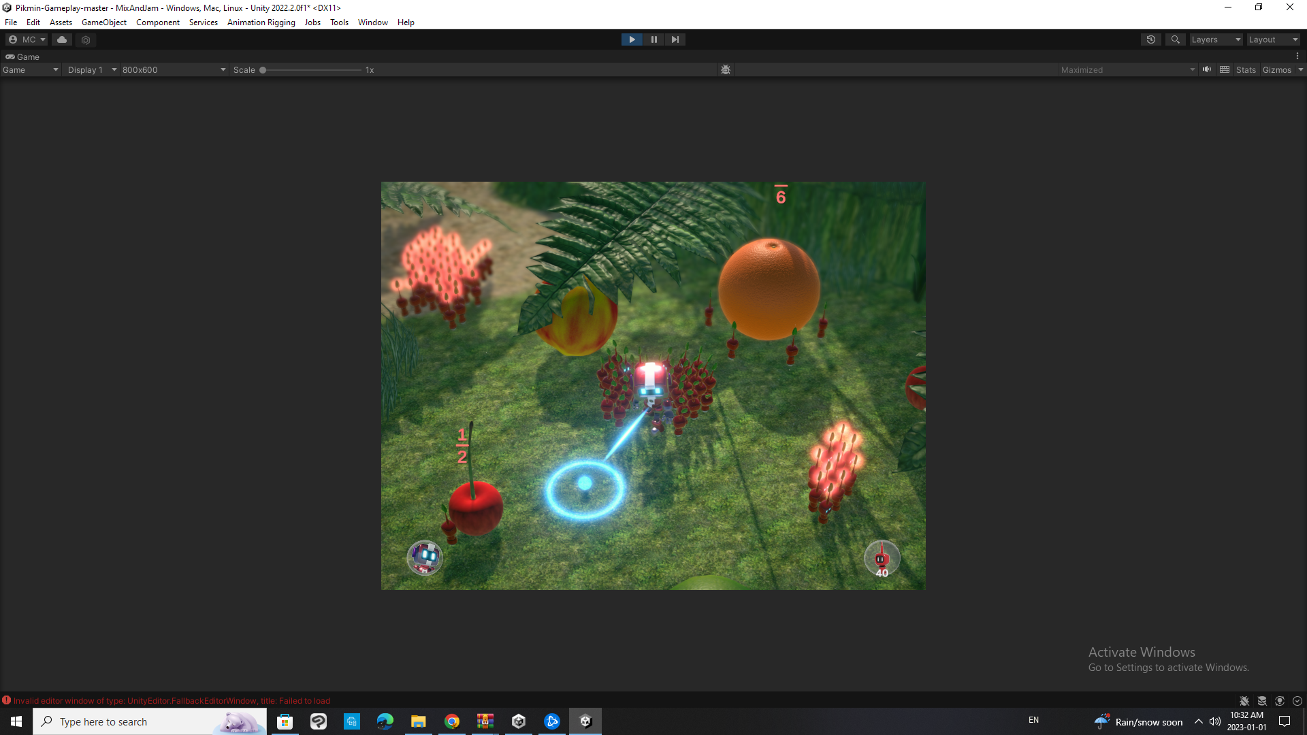Open Microsoft Store from taskbar

pos(285,721)
